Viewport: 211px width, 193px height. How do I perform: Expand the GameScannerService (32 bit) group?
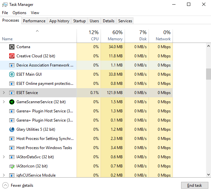coord(4,102)
